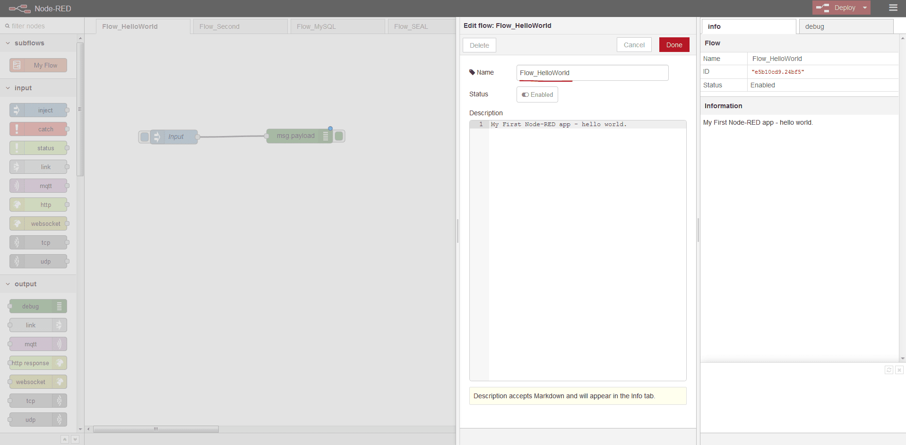Click the flow Name input field

(592, 73)
